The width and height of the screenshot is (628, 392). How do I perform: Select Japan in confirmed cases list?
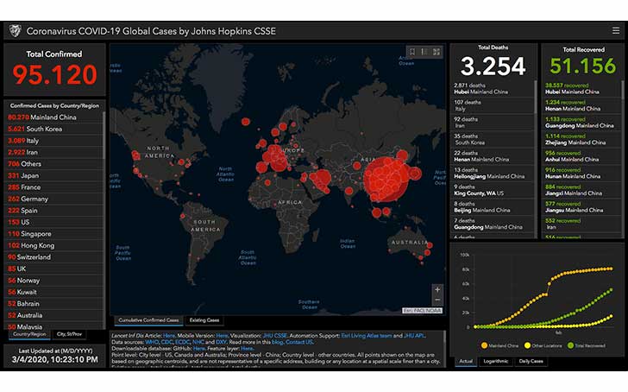pyautogui.click(x=54, y=175)
